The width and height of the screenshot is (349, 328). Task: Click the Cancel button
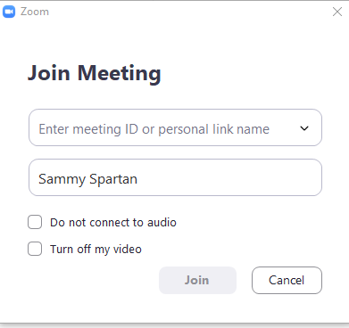(x=287, y=280)
